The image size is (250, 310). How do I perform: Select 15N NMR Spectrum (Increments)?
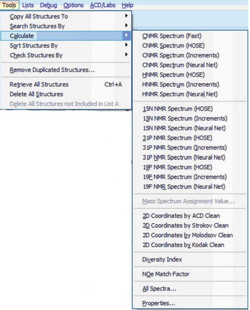190,119
